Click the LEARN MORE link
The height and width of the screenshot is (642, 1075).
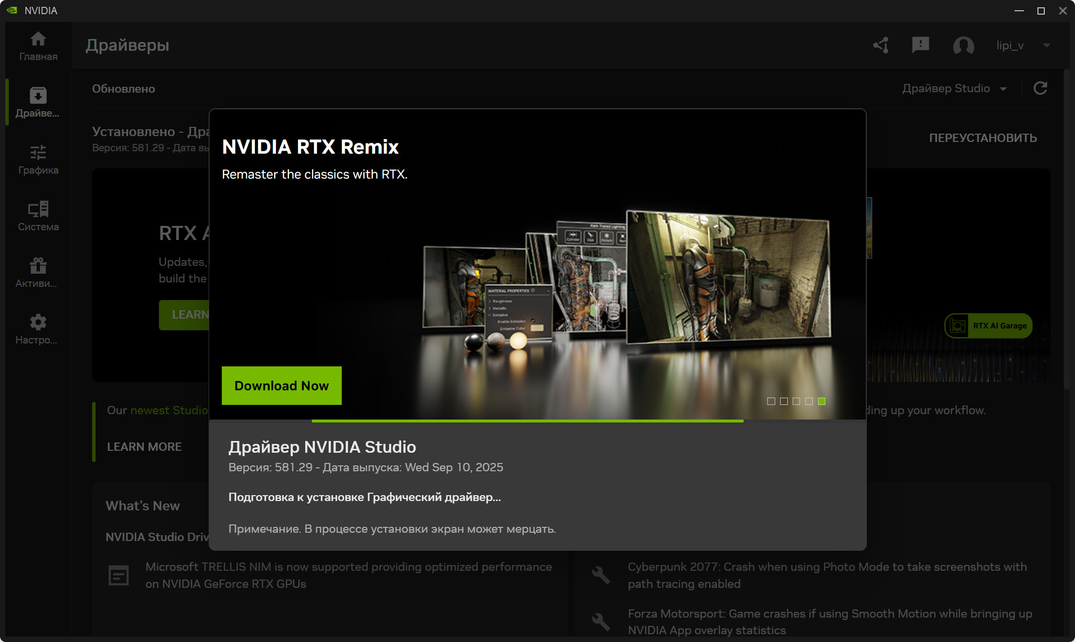click(144, 446)
